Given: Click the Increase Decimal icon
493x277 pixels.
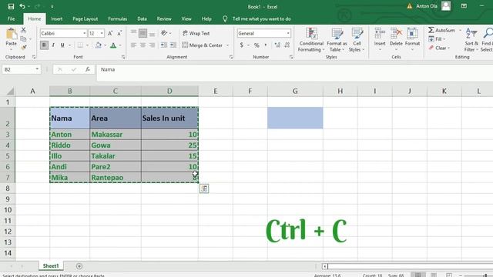Looking at the screenshot, I should [x=277, y=45].
